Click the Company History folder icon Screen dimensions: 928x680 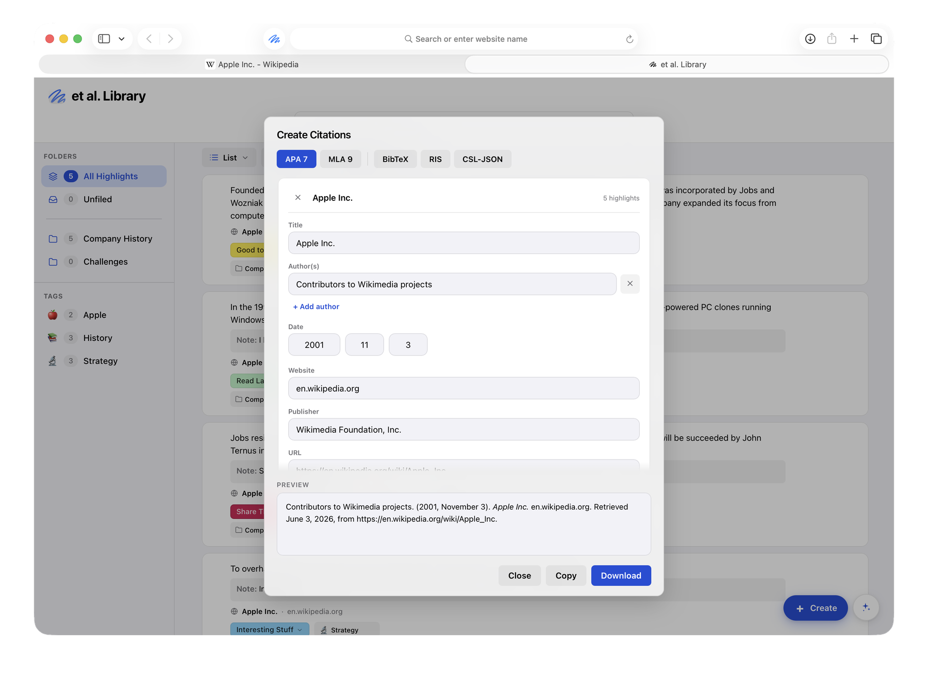click(53, 239)
